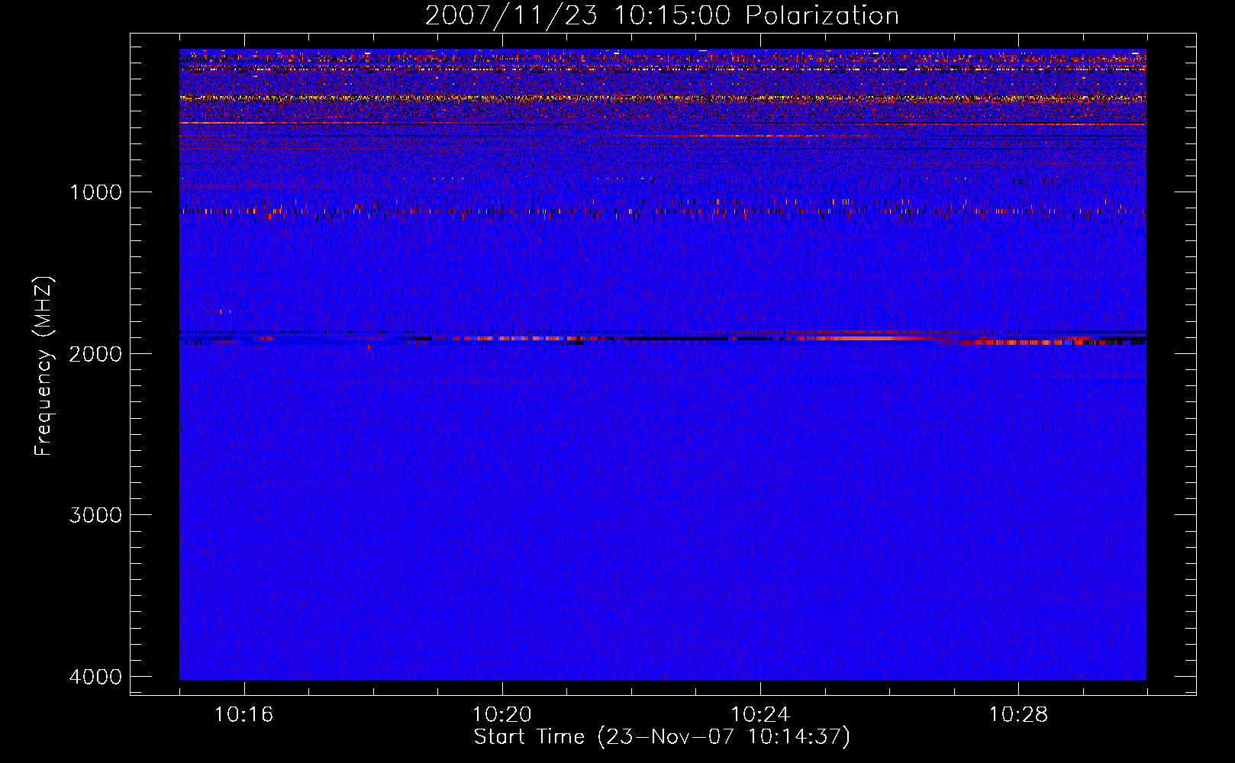Click the '10:20' time tick label
1235x763 pixels.
[502, 715]
